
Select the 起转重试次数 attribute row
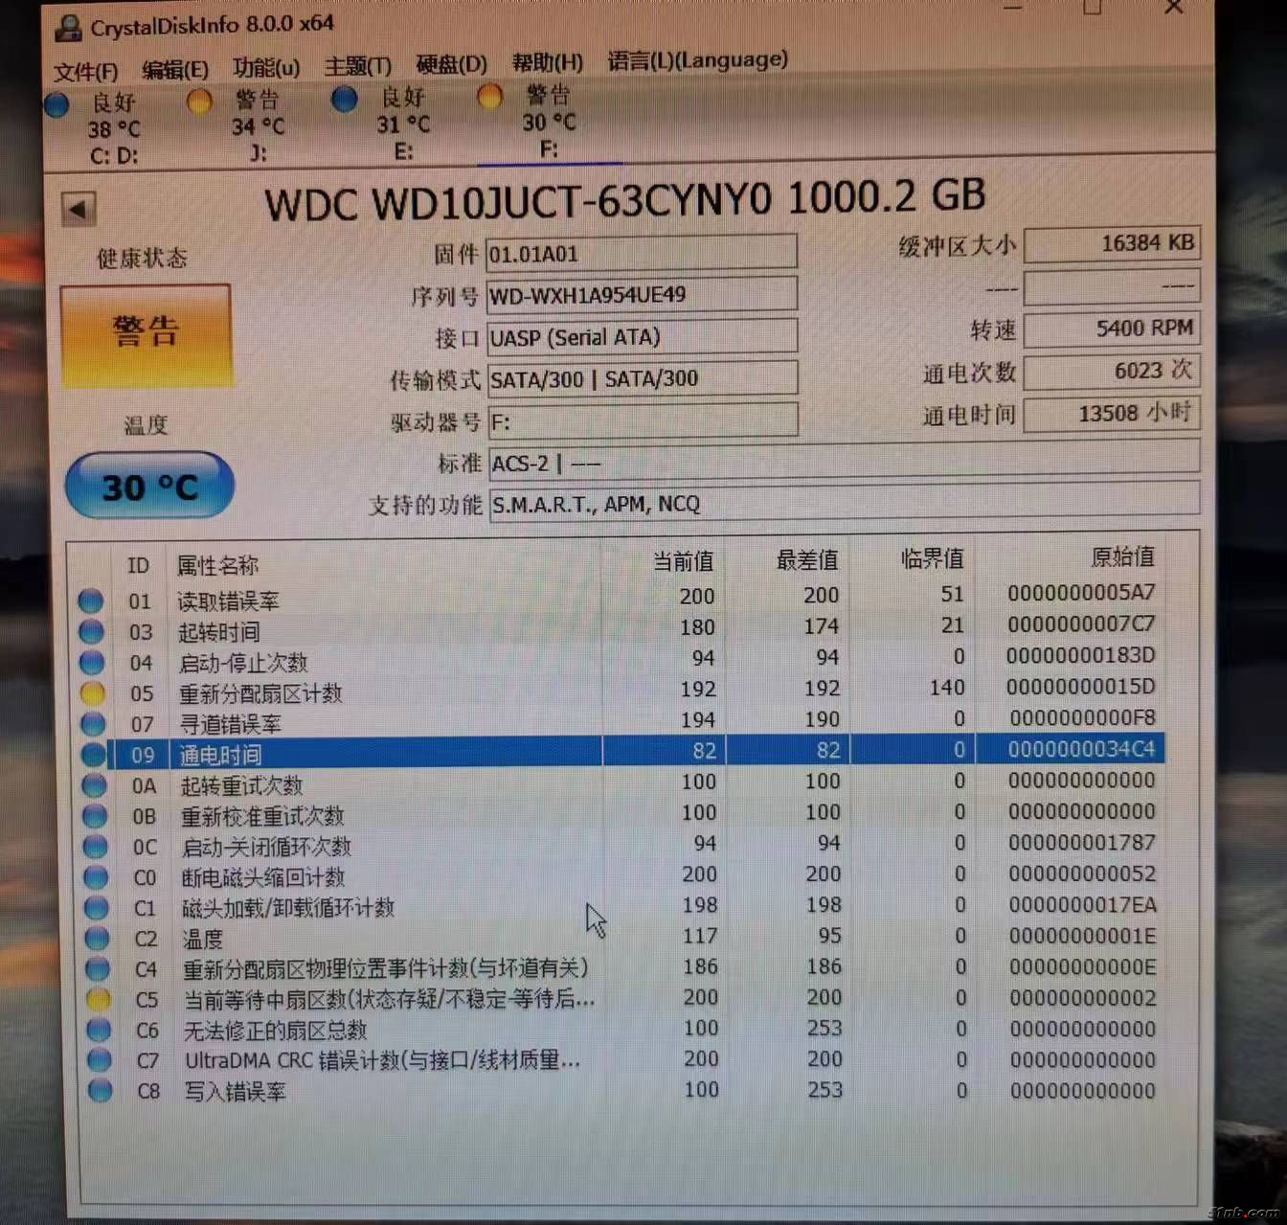tap(621, 783)
